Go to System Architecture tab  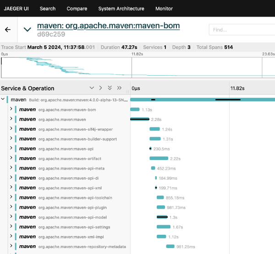(x=121, y=8)
